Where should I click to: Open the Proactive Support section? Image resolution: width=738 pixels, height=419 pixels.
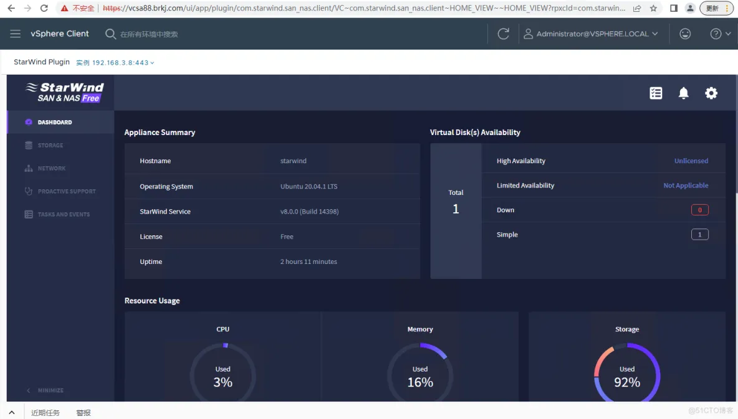[x=60, y=191]
